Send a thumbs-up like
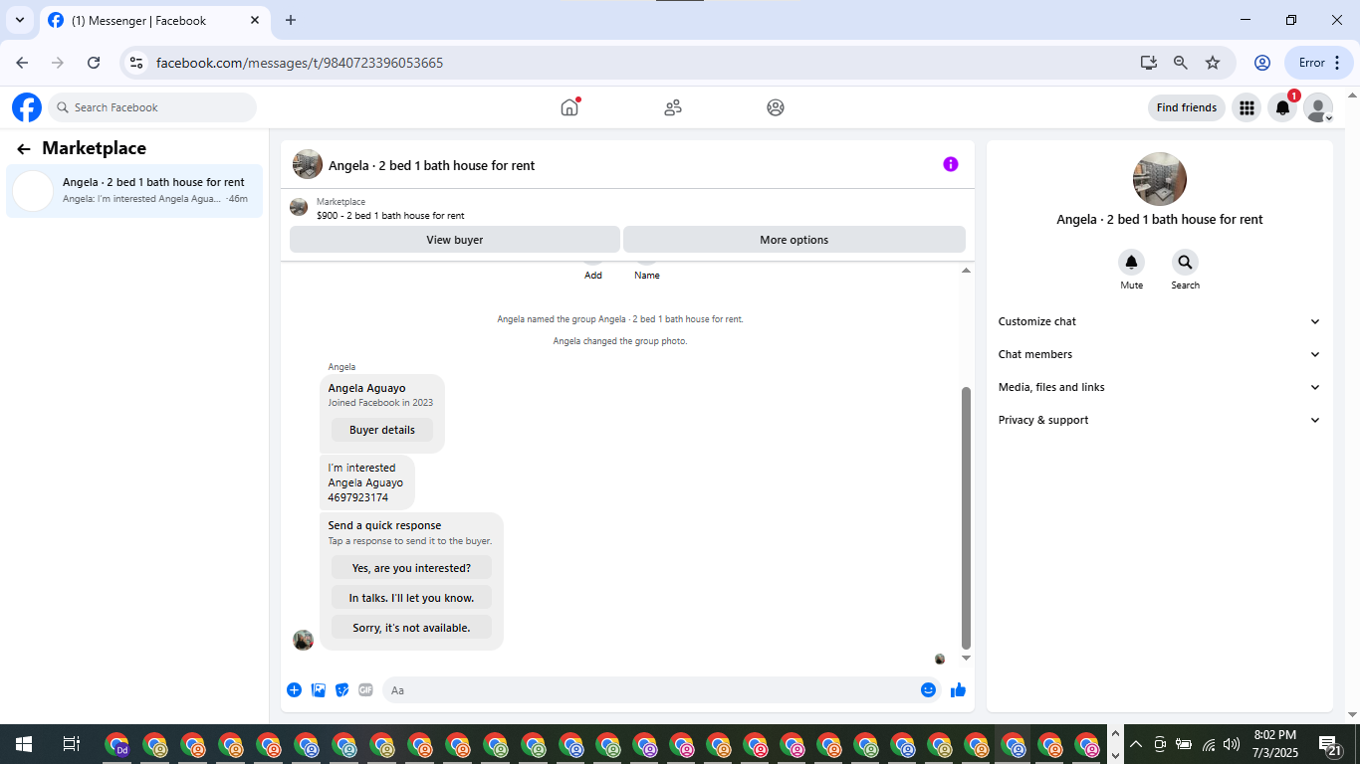 958,689
